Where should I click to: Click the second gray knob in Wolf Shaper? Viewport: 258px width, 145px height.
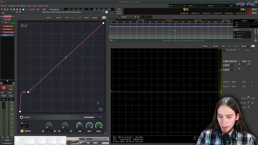click(65, 126)
